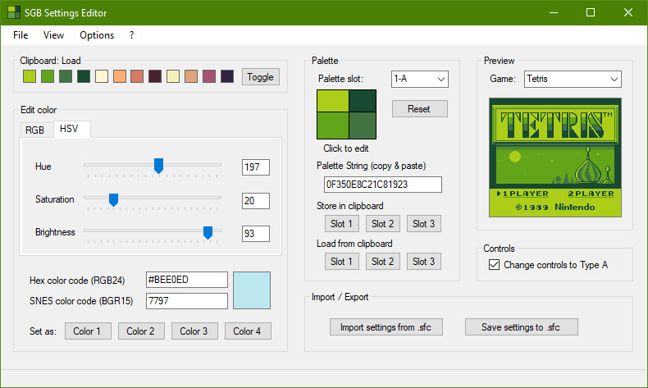Click Save settings to .sfc

pyautogui.click(x=521, y=326)
